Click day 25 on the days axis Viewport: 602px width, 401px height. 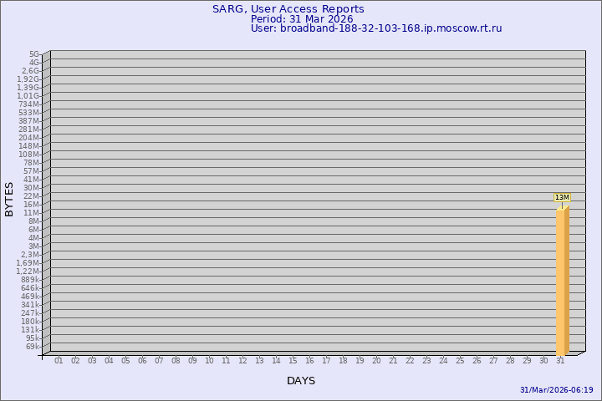(x=460, y=361)
